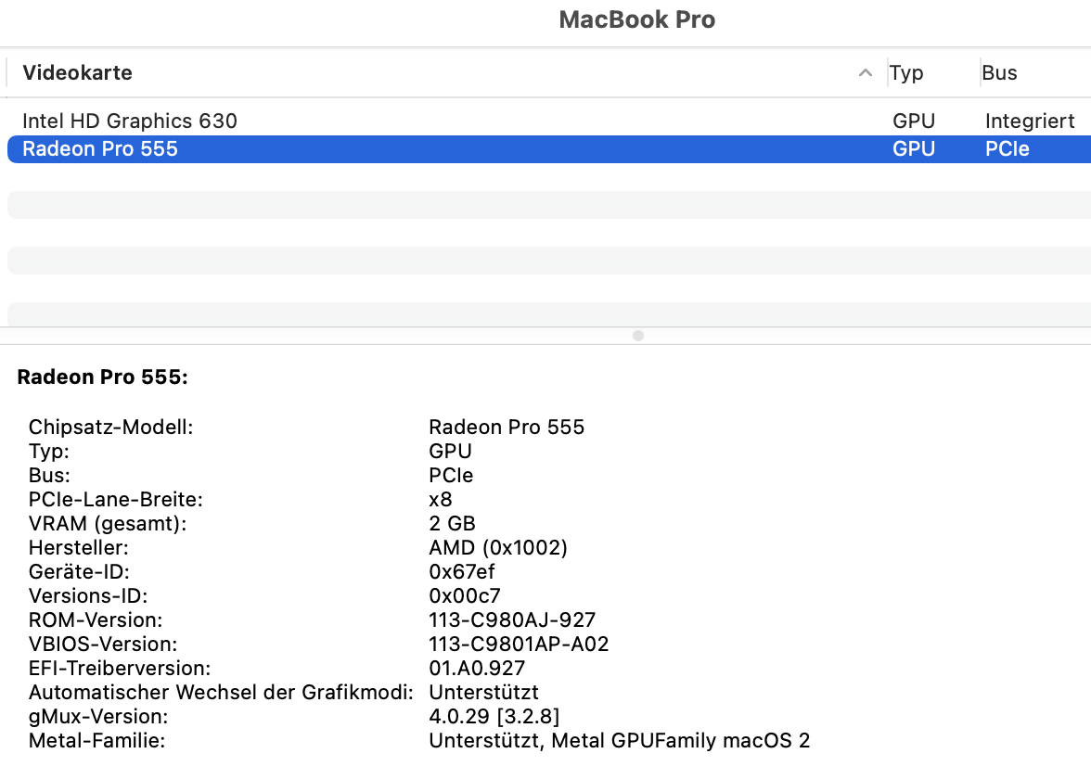
Task: Click Automatischer Wechsel der Grafikmodi label
Action: [x=221, y=693]
